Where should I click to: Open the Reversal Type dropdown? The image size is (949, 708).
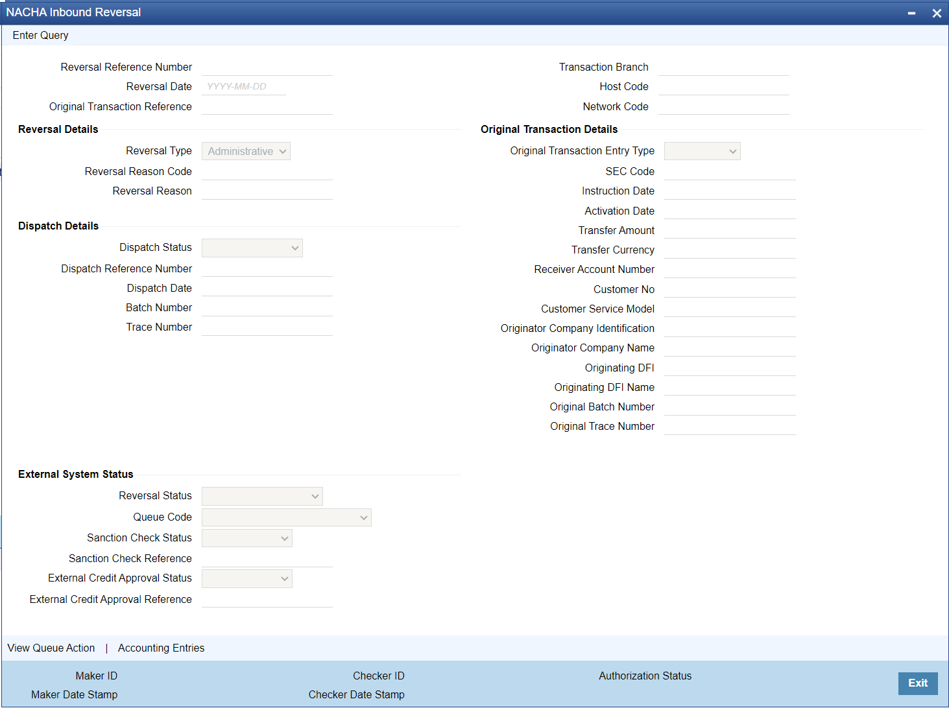246,151
